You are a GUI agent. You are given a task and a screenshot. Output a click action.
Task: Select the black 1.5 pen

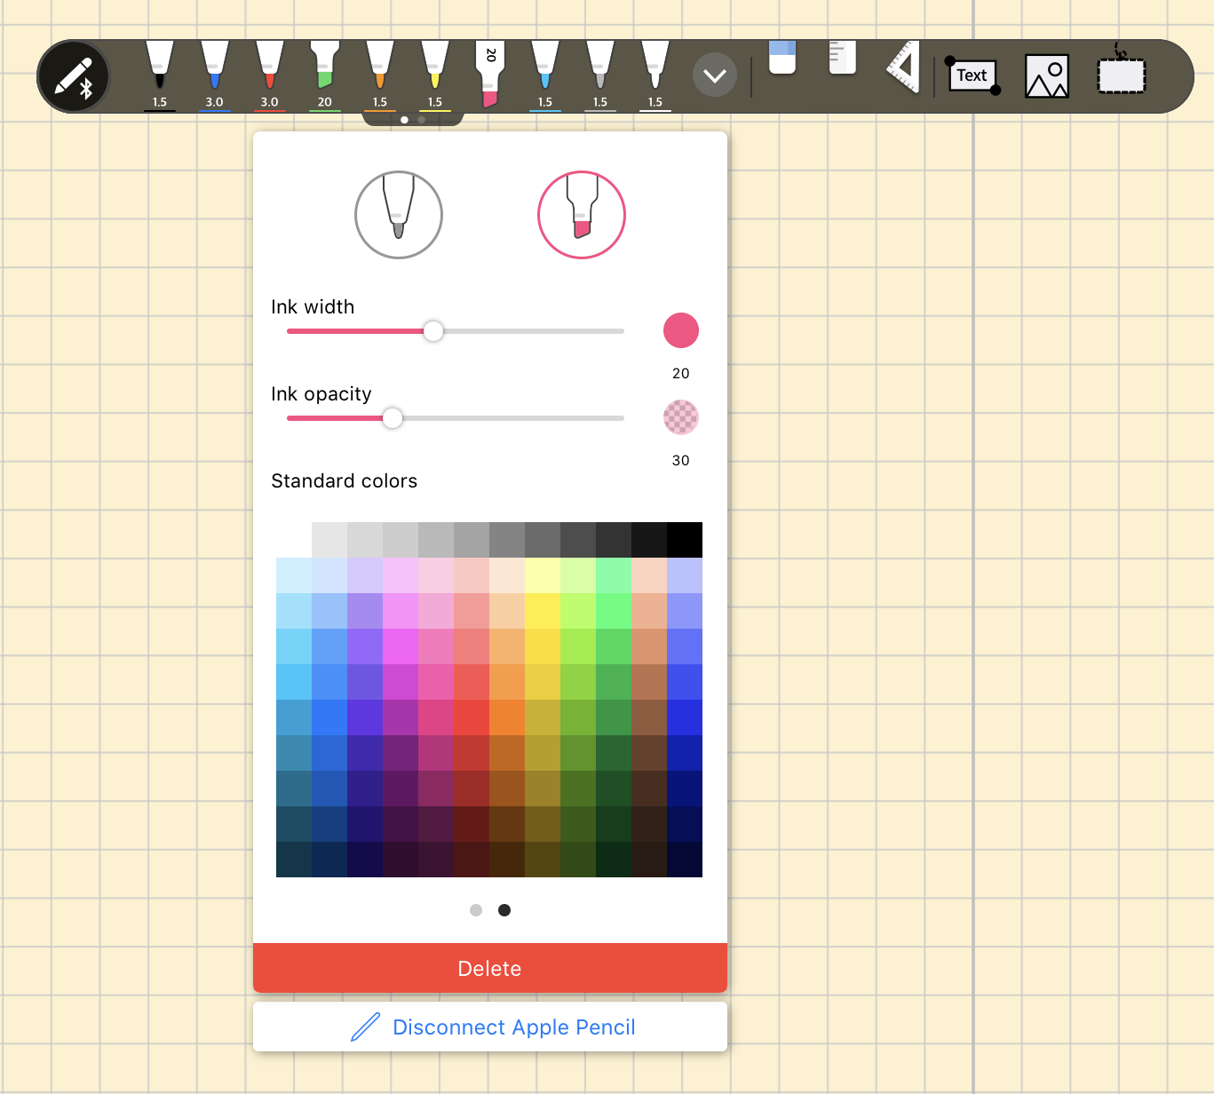point(160,75)
